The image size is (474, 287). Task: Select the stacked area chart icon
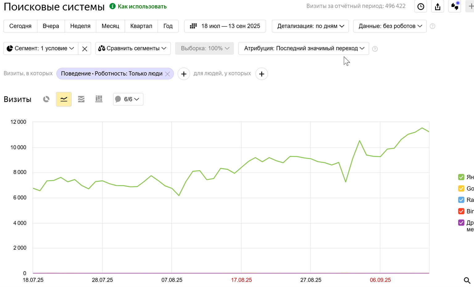(81, 99)
